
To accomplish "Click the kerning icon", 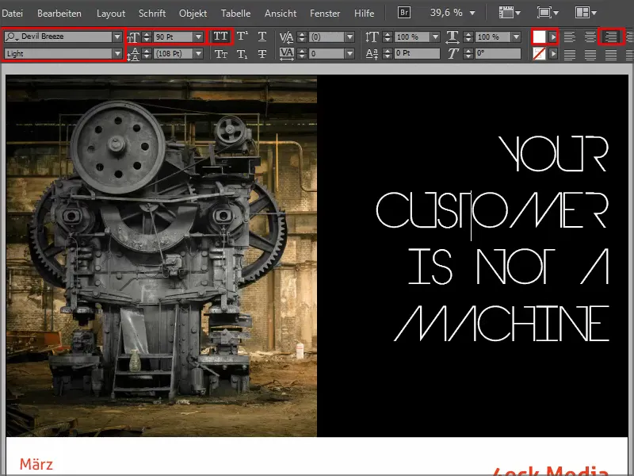I will click(x=286, y=36).
